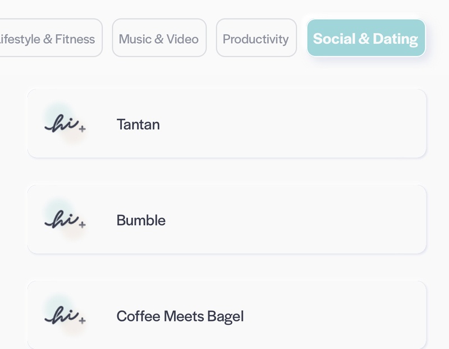
Task: Click the active Social & Dating tab
Action: [x=366, y=38]
